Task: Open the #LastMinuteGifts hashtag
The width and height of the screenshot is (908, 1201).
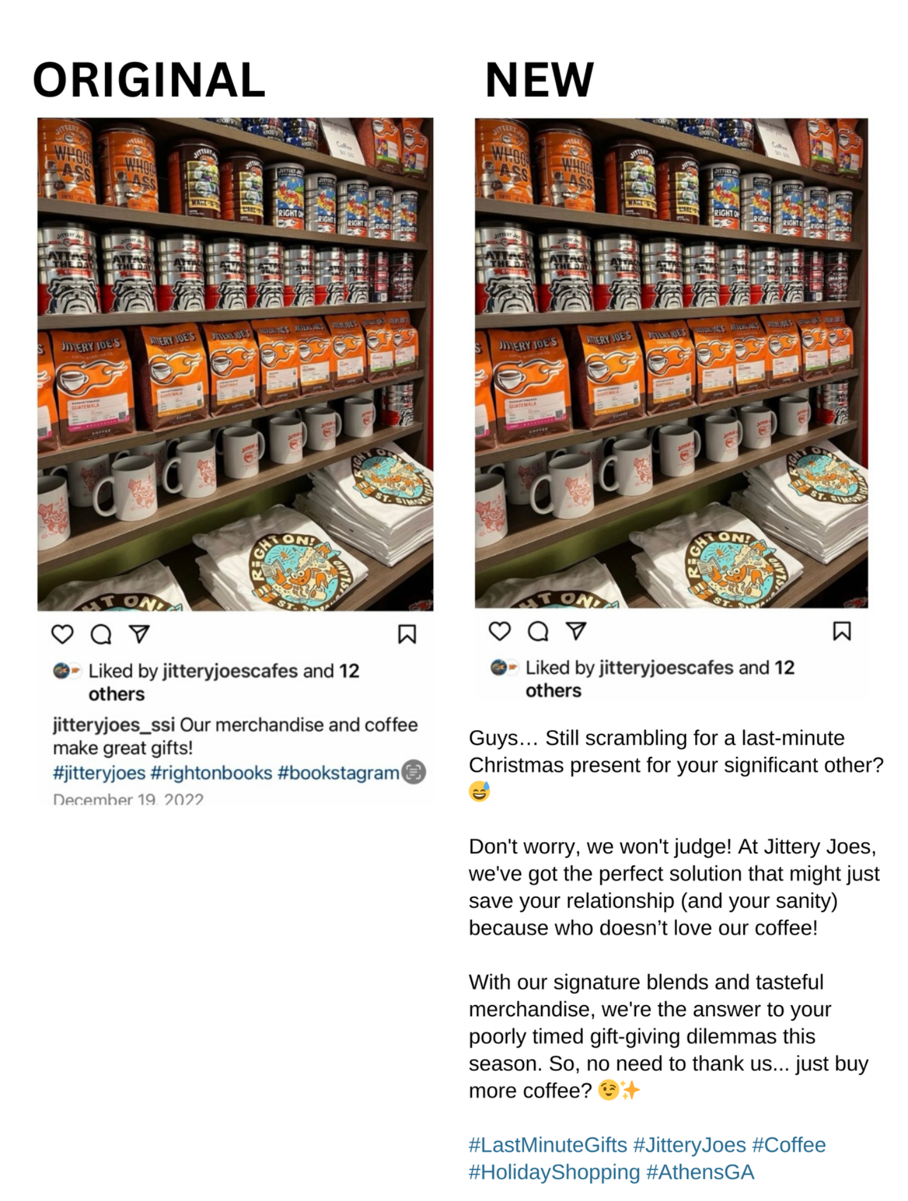Action: (x=548, y=1145)
